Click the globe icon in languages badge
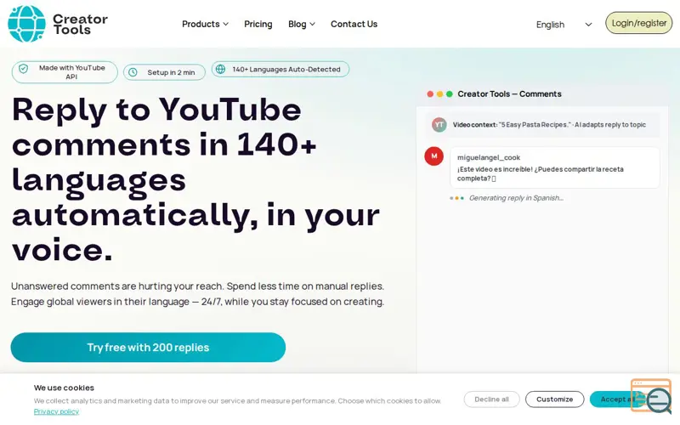Screen dimensions: 680x425 pos(221,69)
